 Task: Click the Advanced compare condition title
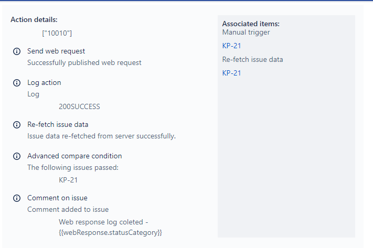tap(74, 156)
